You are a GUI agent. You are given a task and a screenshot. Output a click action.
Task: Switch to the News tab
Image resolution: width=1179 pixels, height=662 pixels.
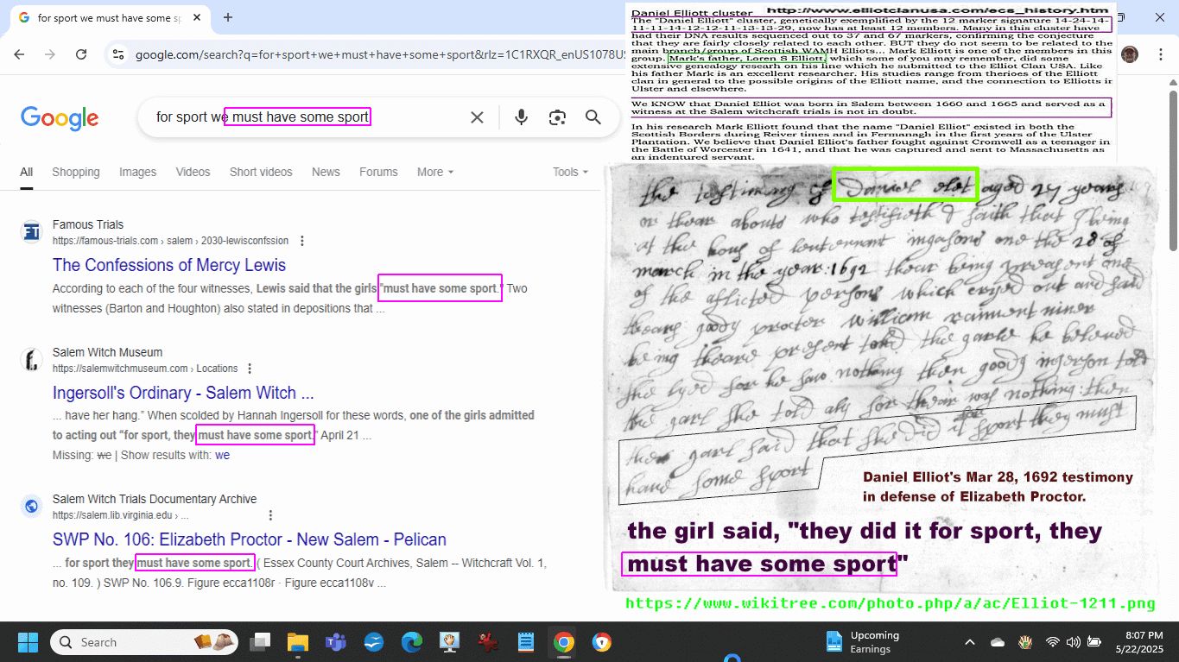pos(326,172)
